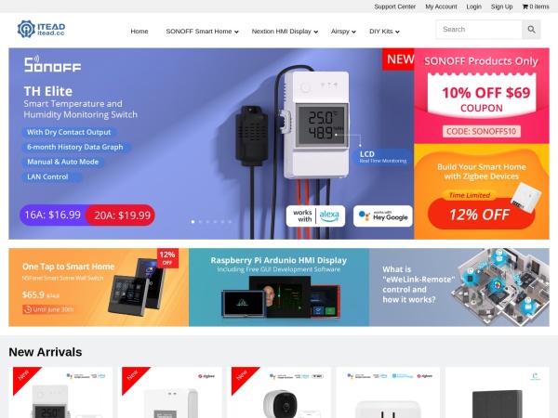Image resolution: width=558 pixels, height=418 pixels.
Task: Open the Support Center link
Action: (394, 7)
